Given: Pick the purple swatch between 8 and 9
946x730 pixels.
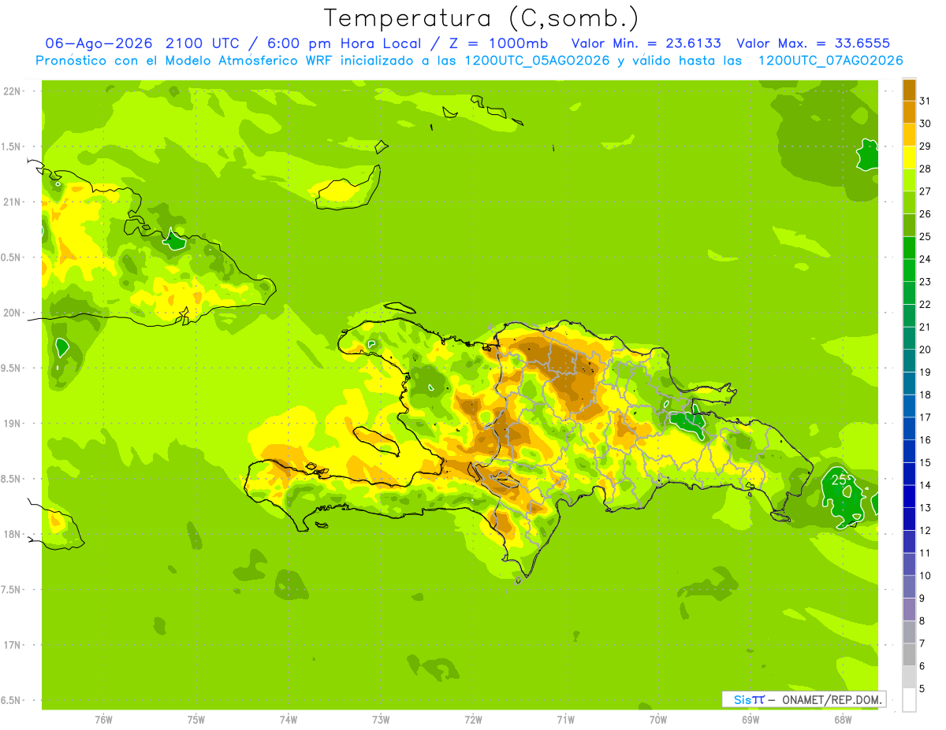Looking at the screenshot, I should [x=909, y=610].
